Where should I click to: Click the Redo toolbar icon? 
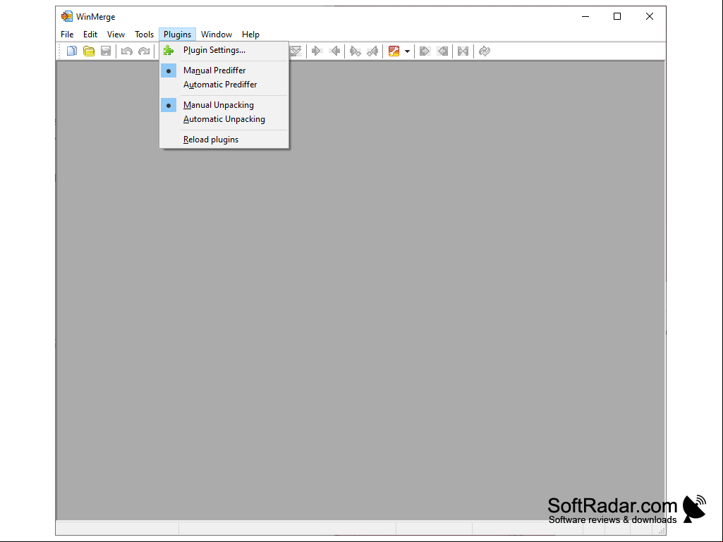[x=144, y=51]
